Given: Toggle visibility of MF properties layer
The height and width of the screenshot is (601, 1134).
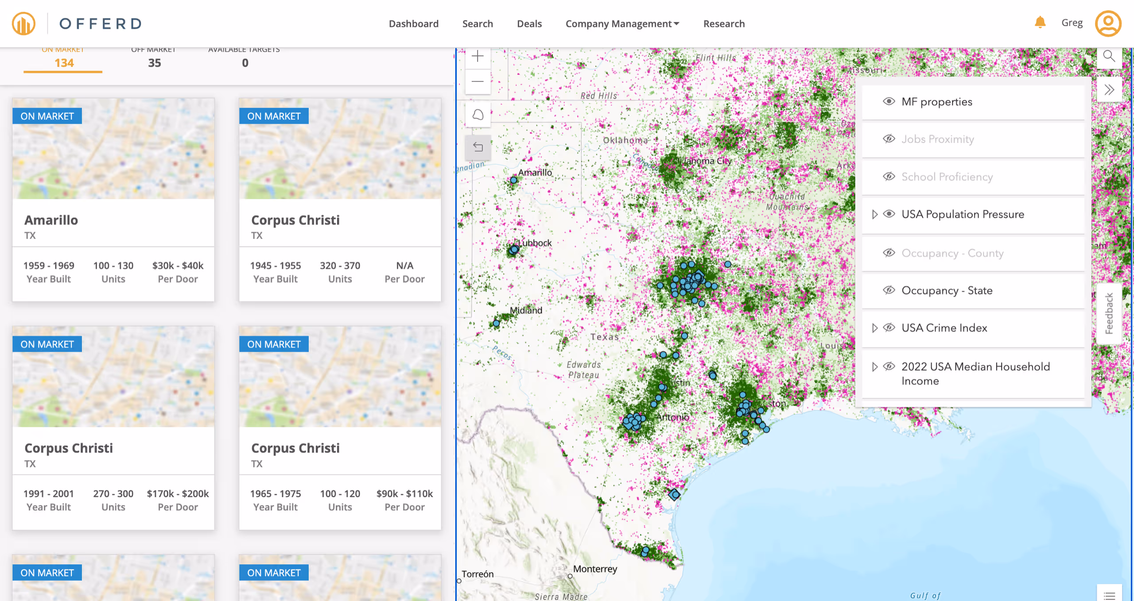Looking at the screenshot, I should click(889, 101).
